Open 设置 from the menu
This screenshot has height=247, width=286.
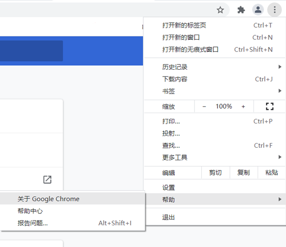pyautogui.click(x=214, y=188)
